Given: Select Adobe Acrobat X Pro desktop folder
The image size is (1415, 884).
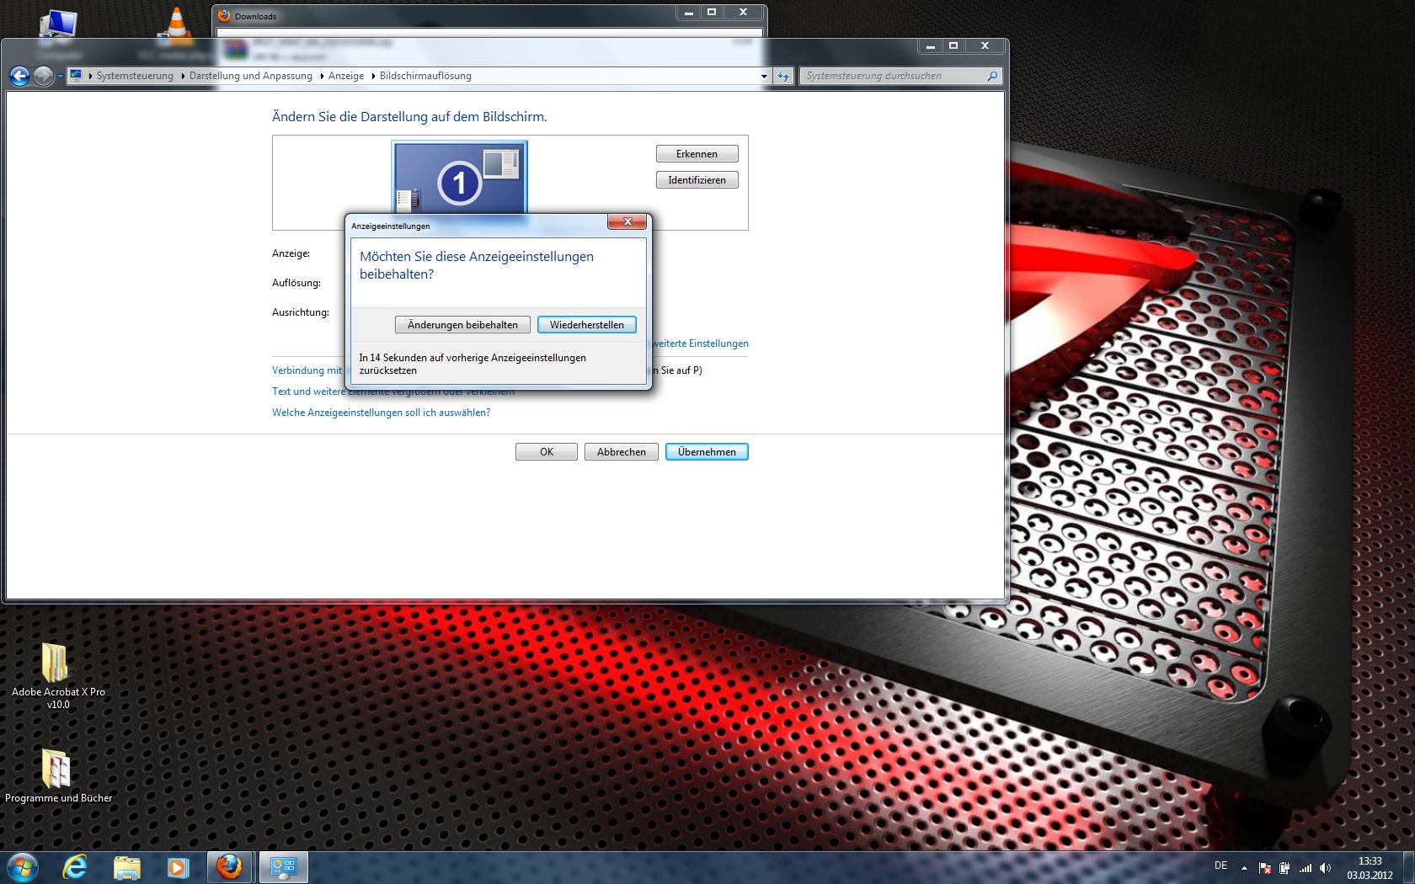Looking at the screenshot, I should coord(58,675).
